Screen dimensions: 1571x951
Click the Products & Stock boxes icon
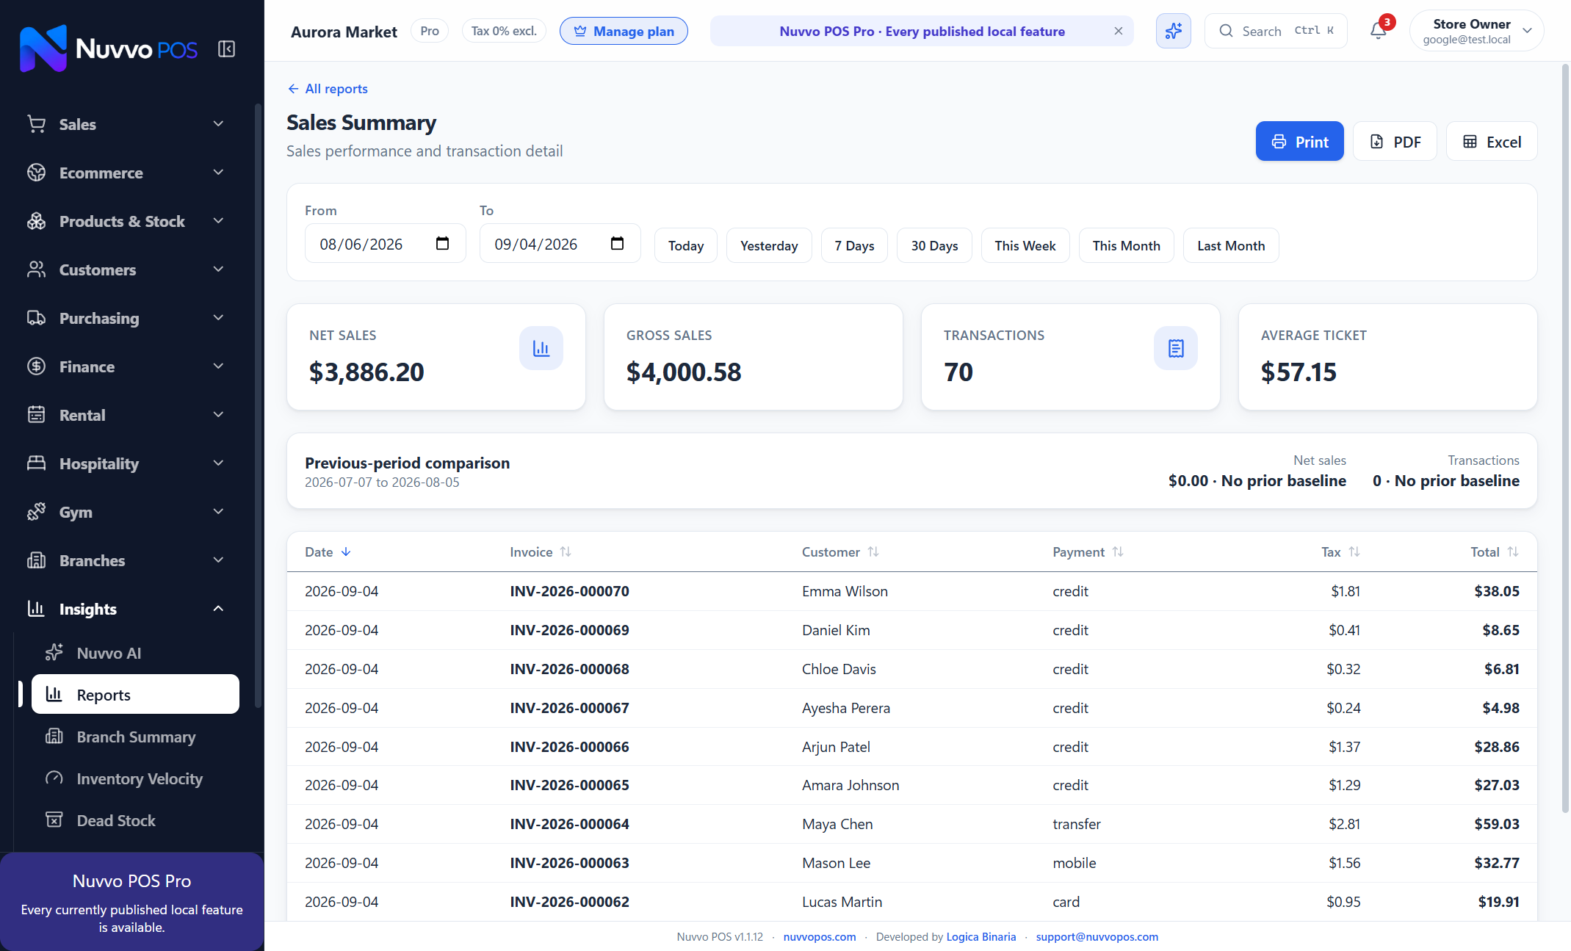pos(36,221)
